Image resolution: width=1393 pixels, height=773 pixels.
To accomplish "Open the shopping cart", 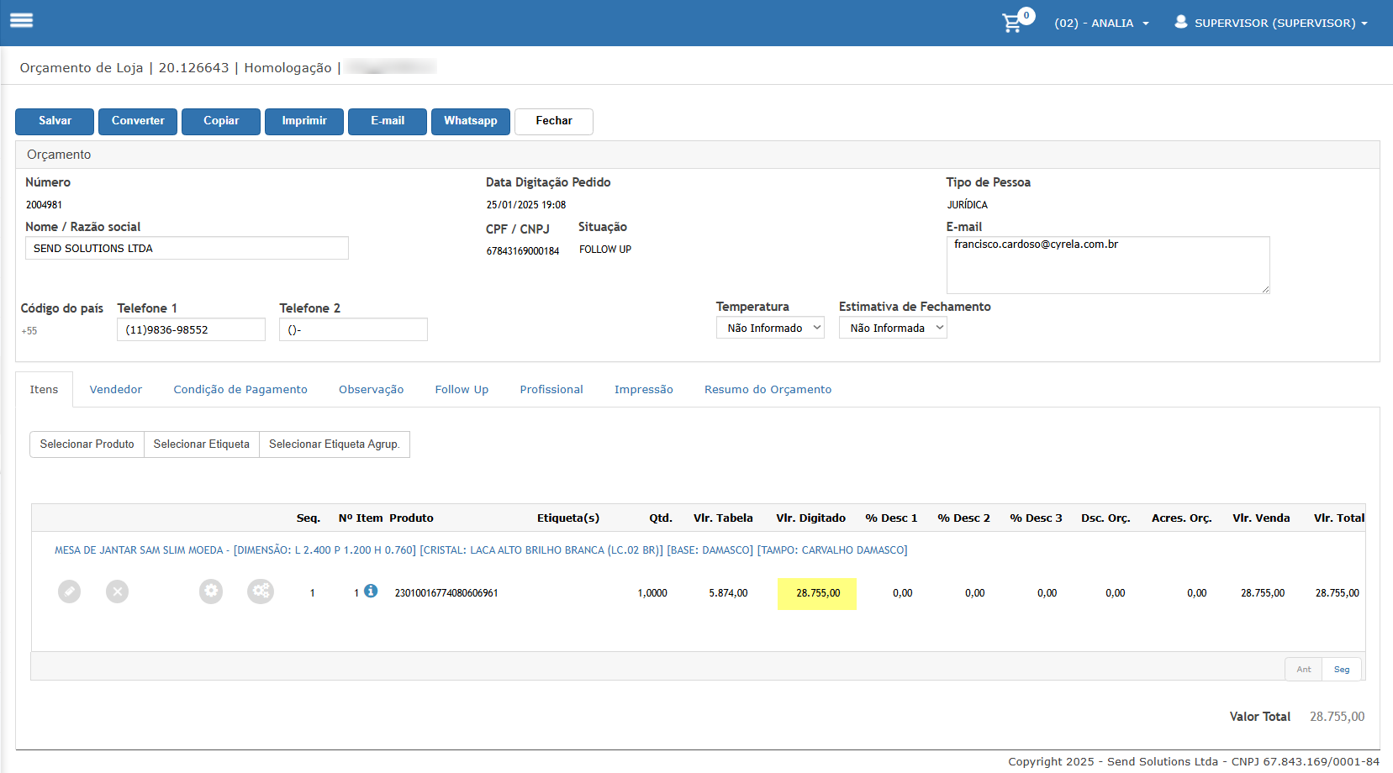I will 1013,23.
